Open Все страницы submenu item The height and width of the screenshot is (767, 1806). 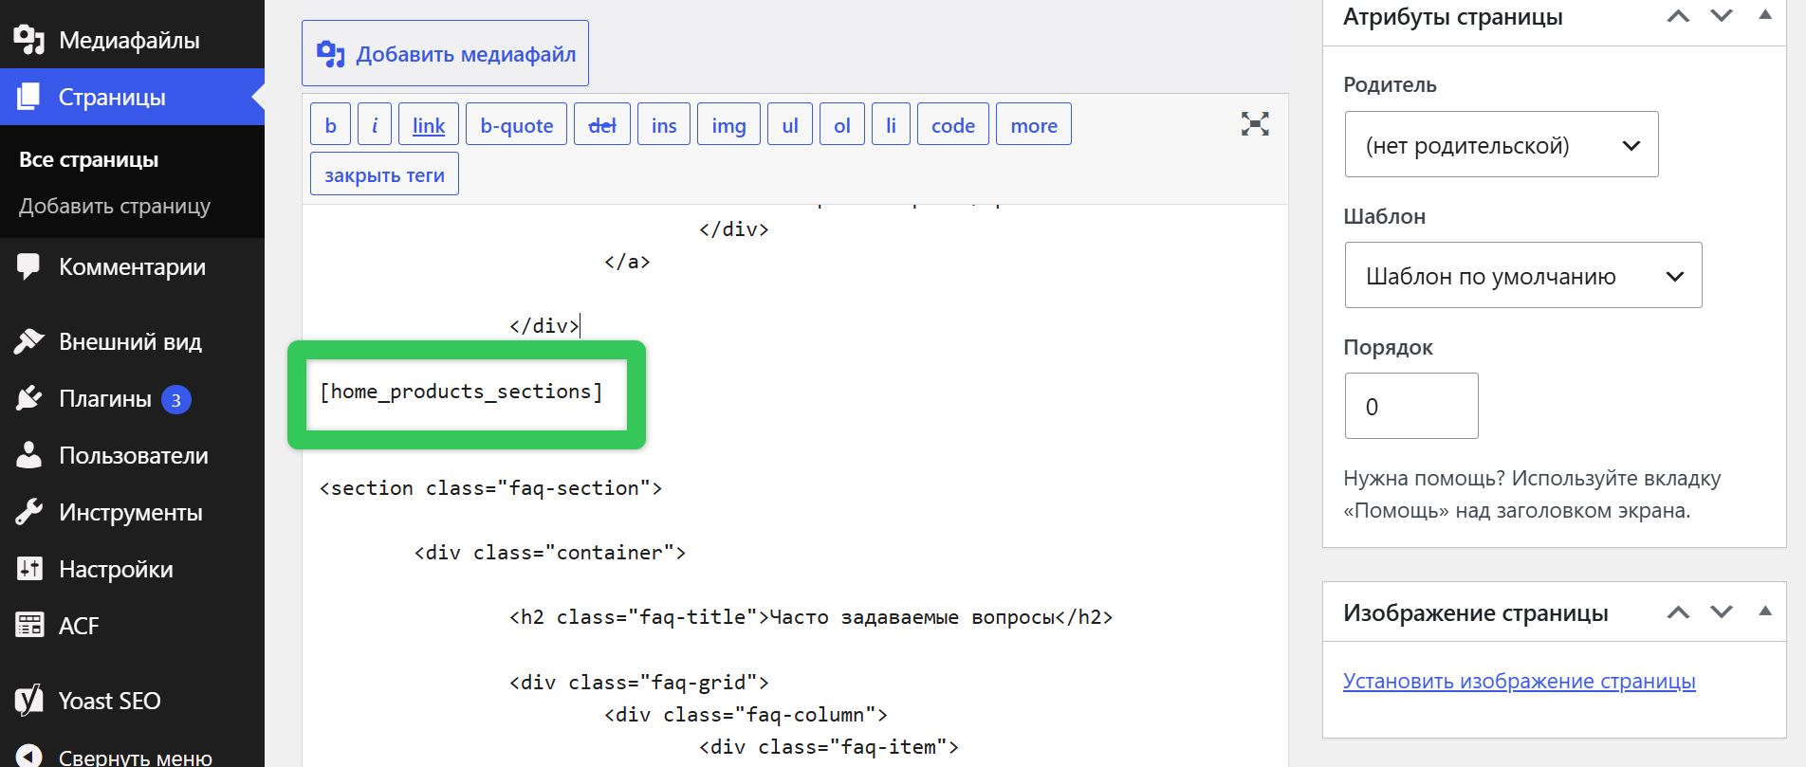89,159
